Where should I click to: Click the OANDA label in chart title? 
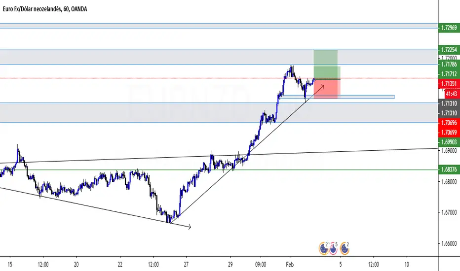(x=79, y=9)
